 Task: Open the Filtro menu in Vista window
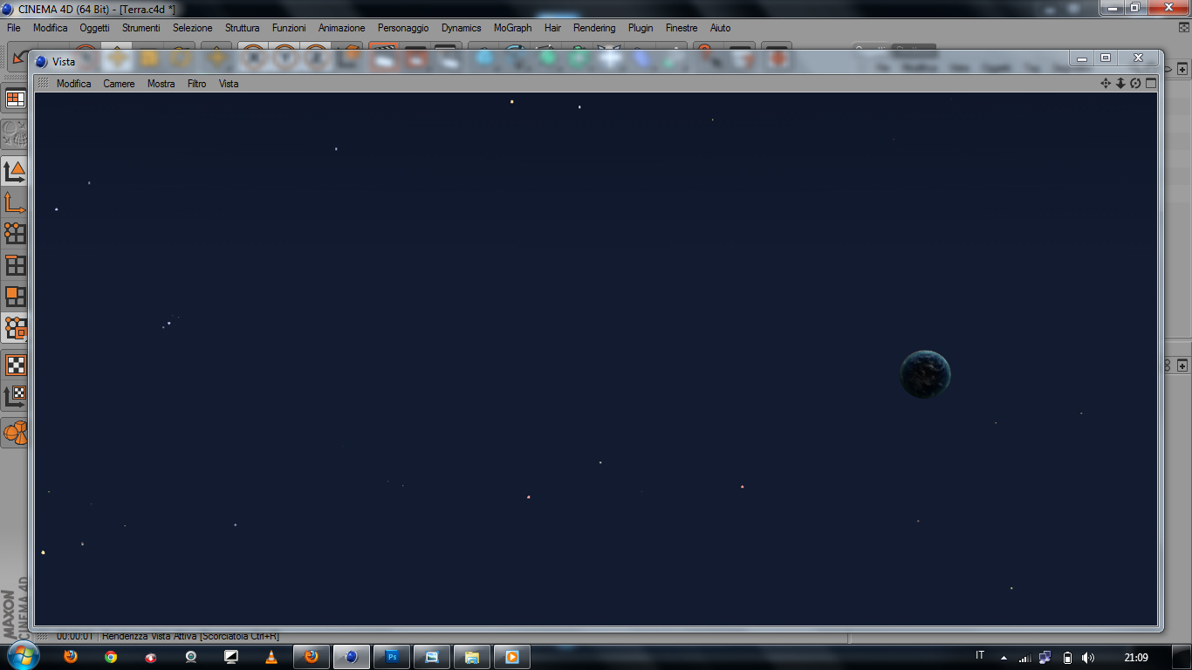point(197,84)
